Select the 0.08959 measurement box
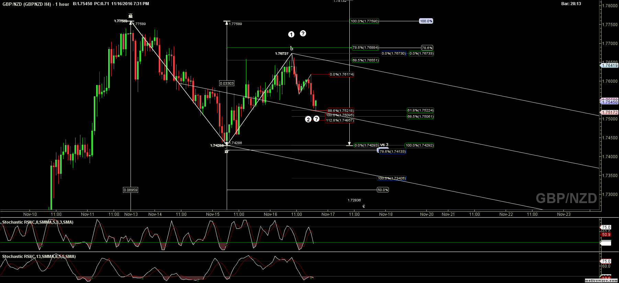This screenshot has width=619, height=283. [131, 190]
